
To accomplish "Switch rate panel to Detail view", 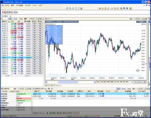I will pos(21,19).
